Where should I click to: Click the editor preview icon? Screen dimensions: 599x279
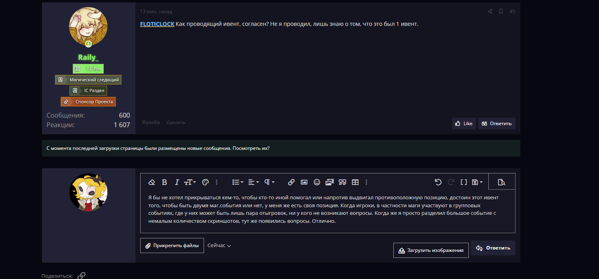click(502, 182)
